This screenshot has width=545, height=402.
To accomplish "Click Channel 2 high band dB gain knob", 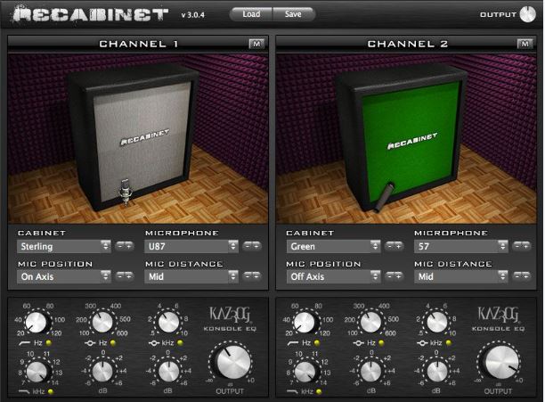I will [x=437, y=372].
